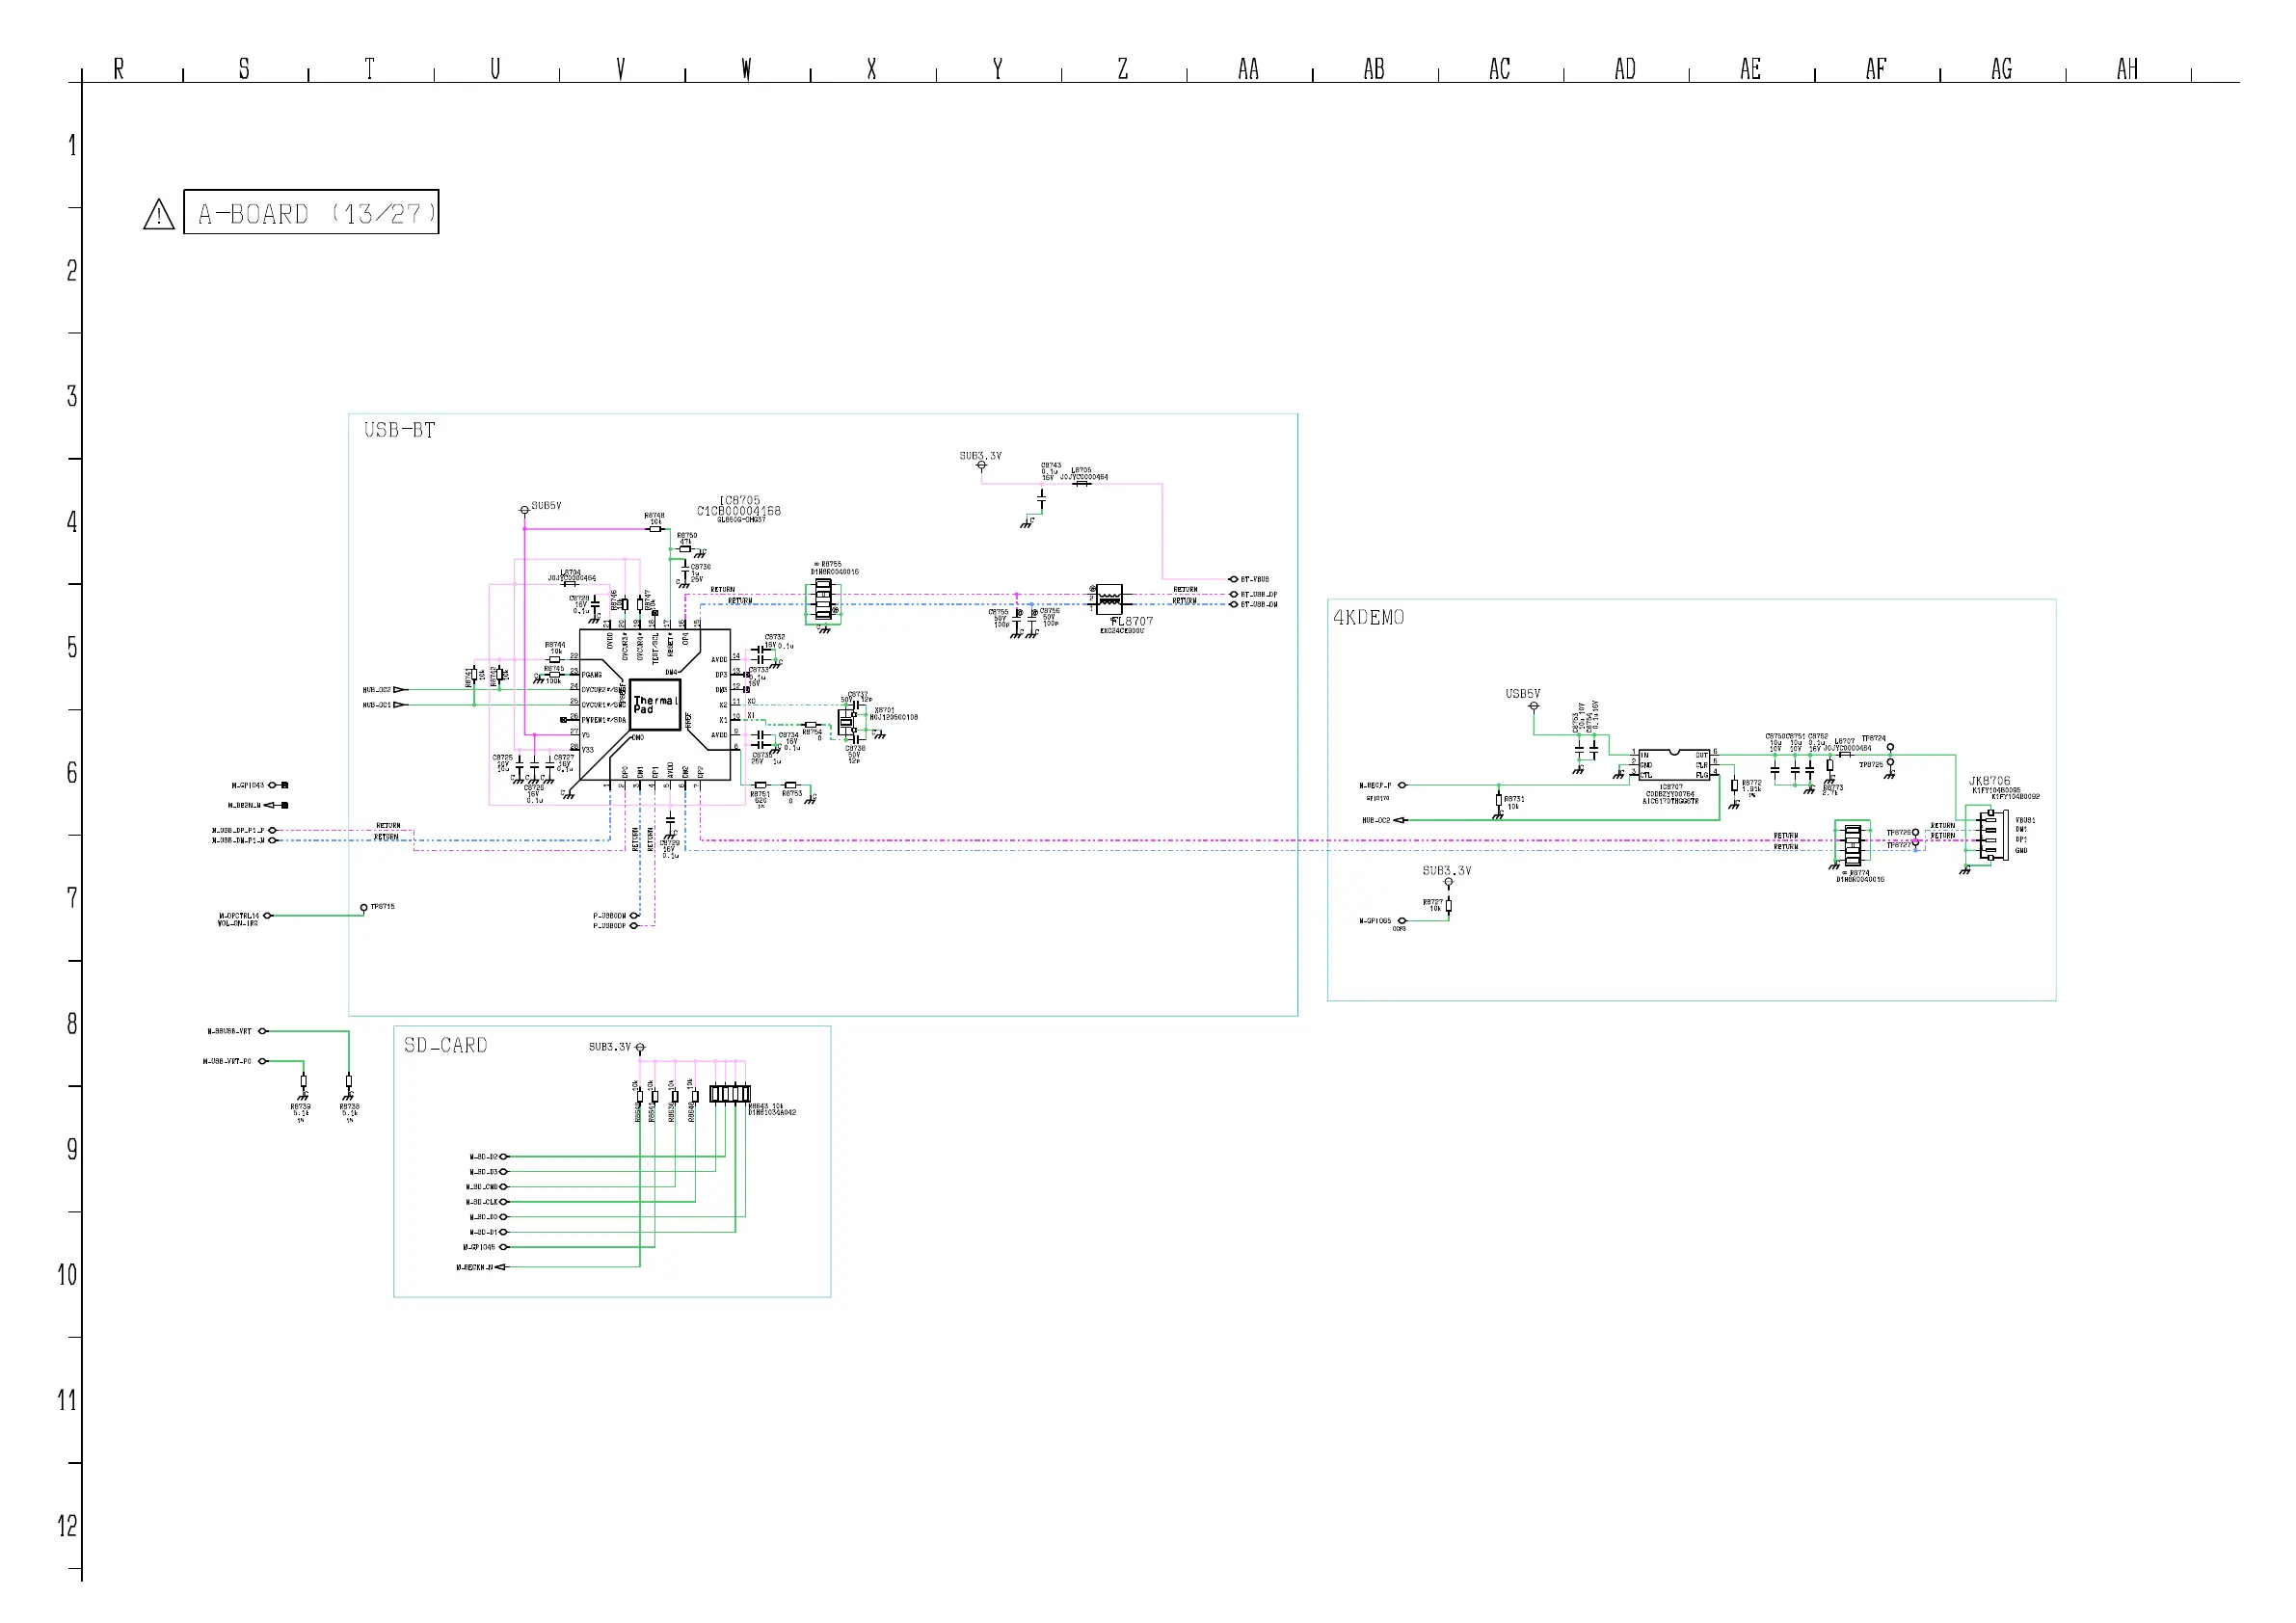
Task: Click the USB-BT section label
Action: pos(400,431)
